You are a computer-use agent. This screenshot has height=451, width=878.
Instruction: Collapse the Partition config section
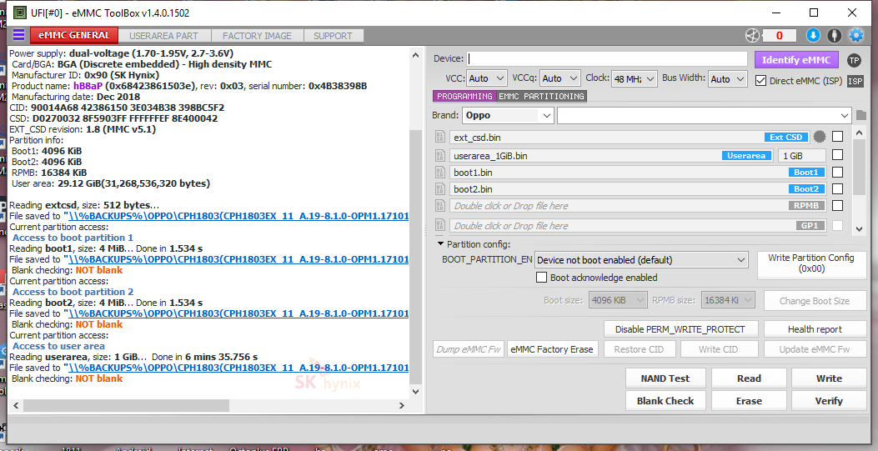tap(441, 244)
